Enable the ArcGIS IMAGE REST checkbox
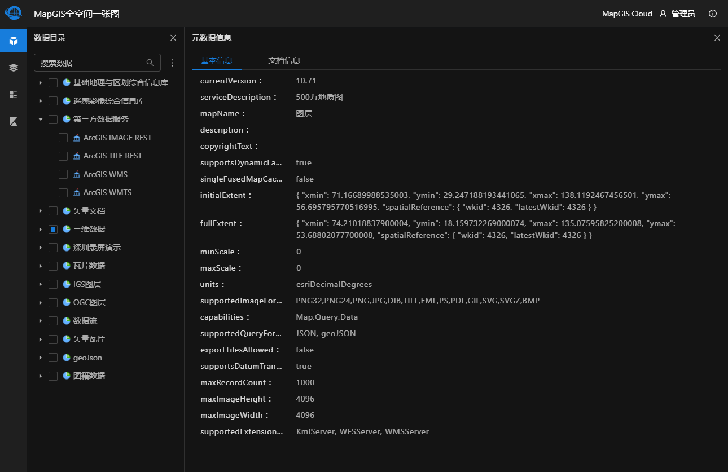Viewport: 728px width, 472px height. (63, 138)
